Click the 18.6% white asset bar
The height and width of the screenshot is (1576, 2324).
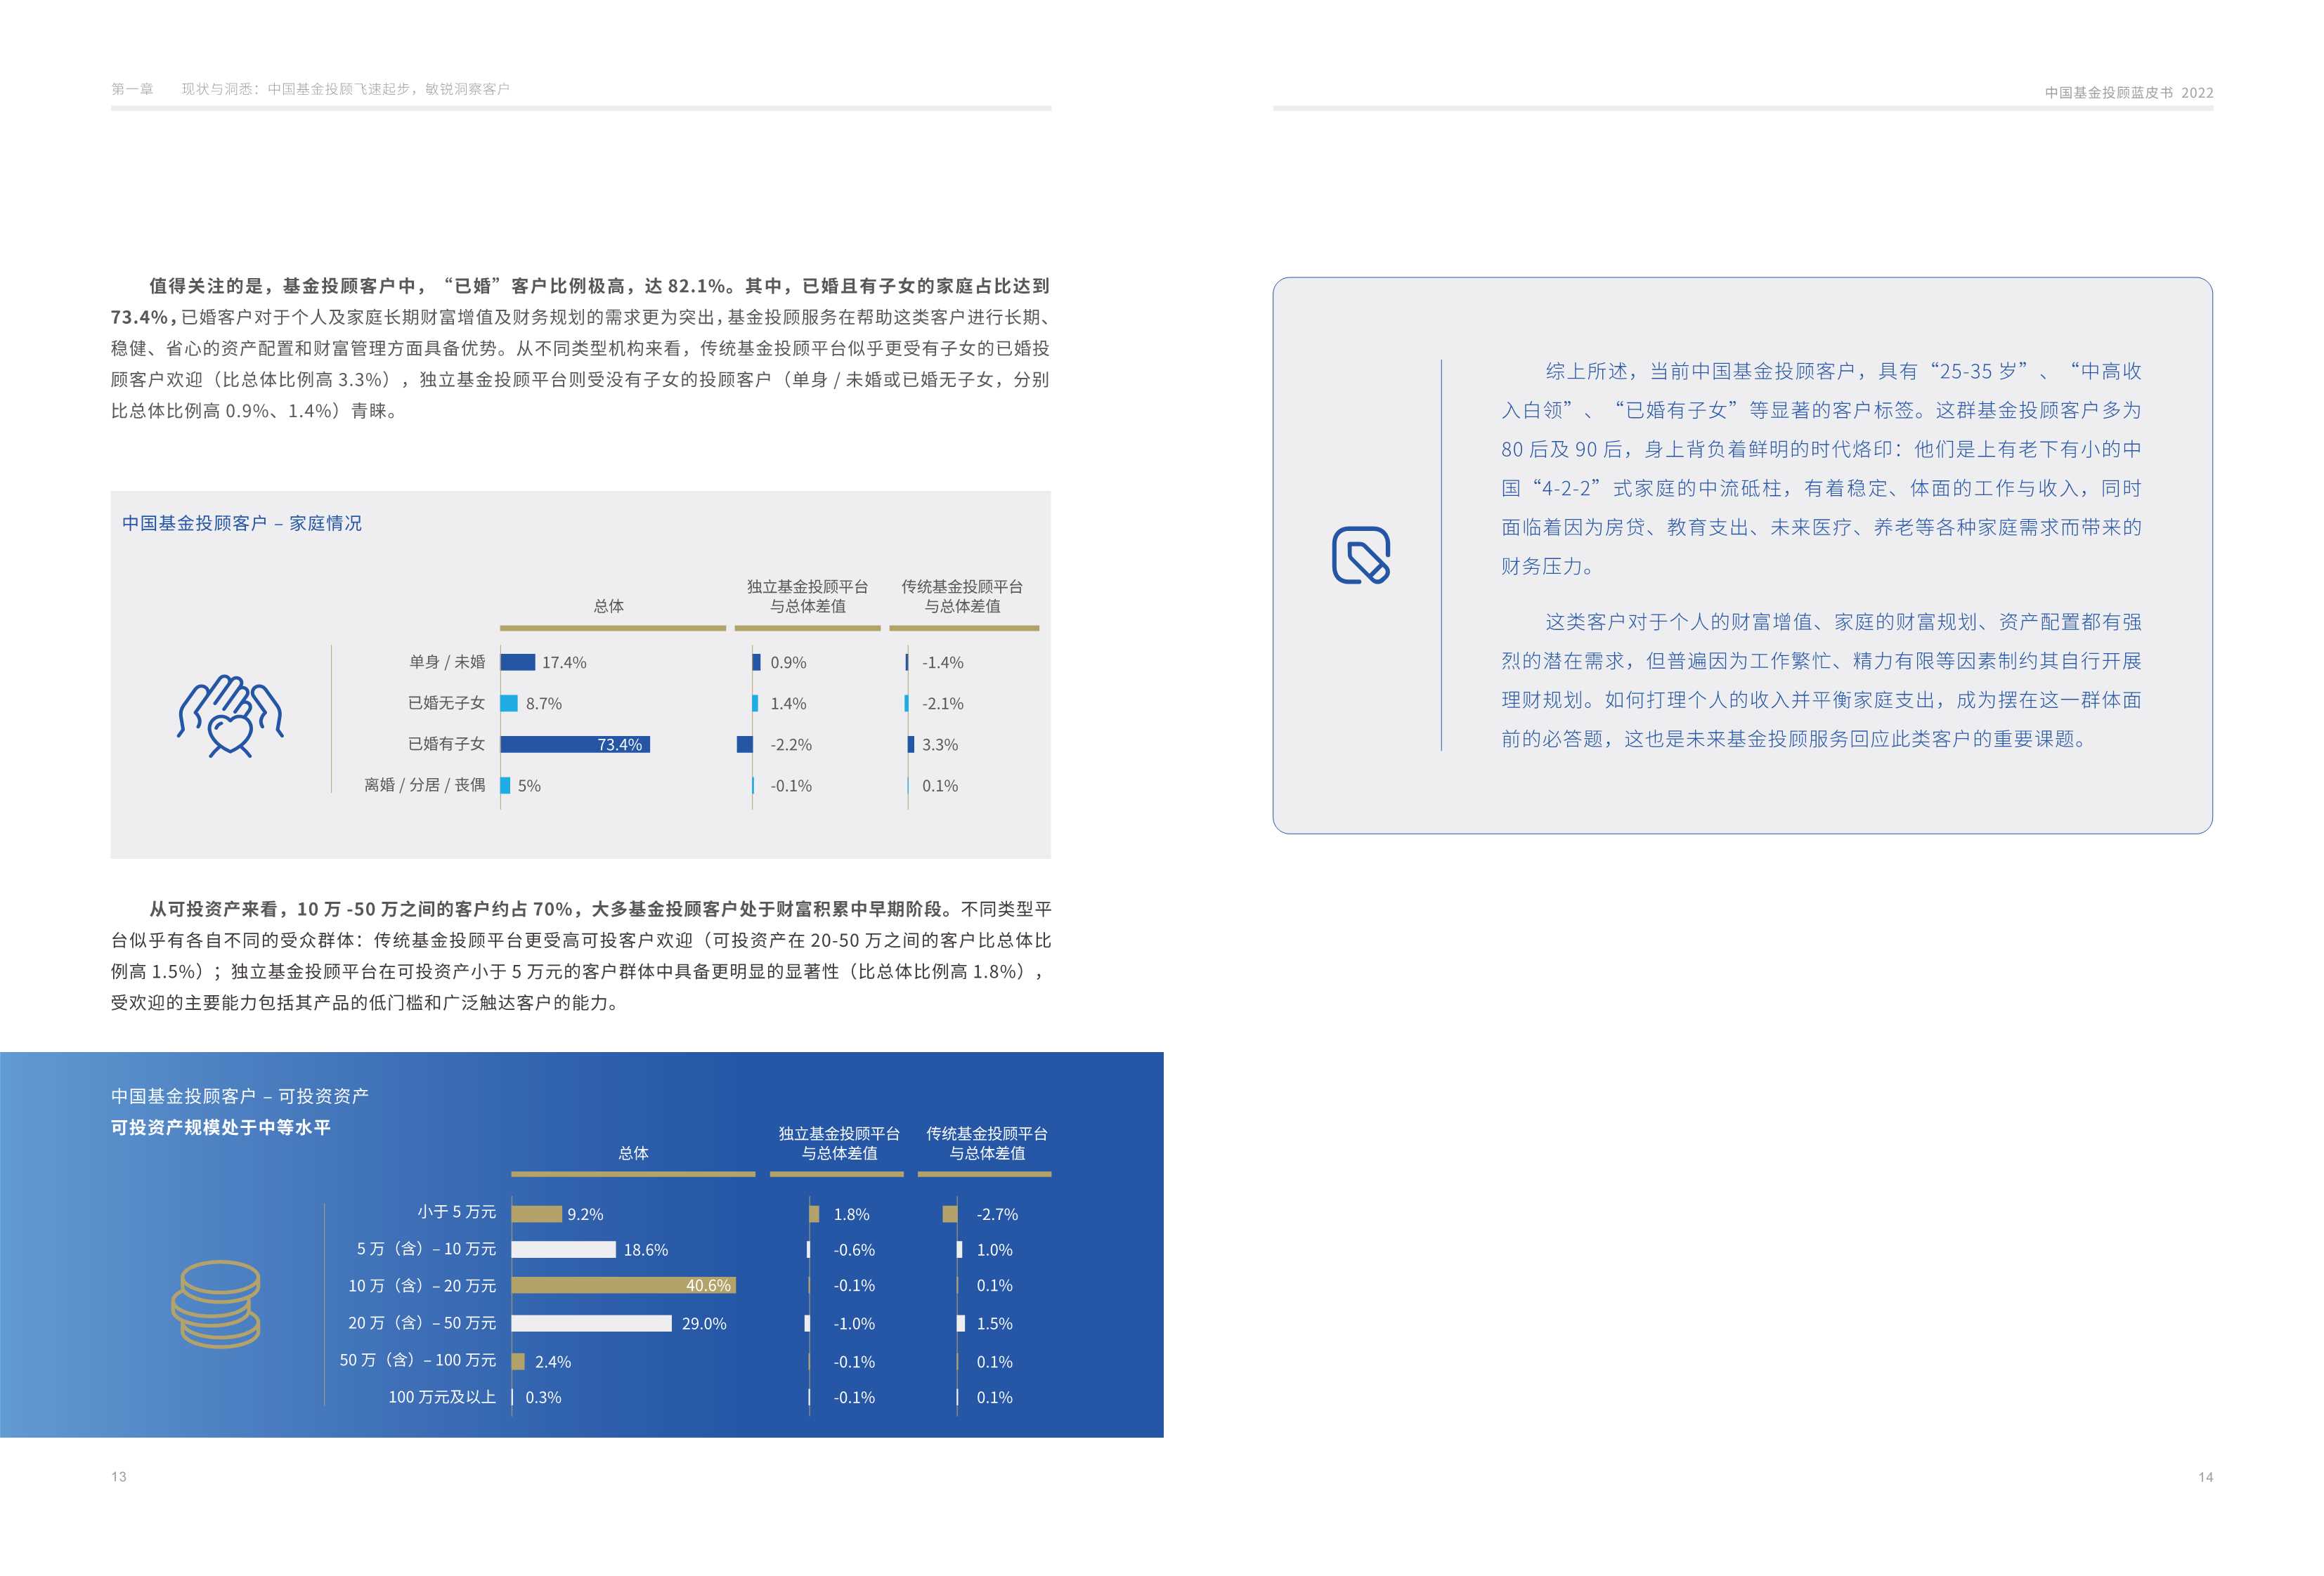563,1249
